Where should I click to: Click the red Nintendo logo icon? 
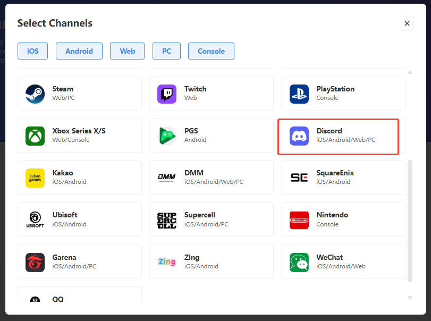[299, 220]
